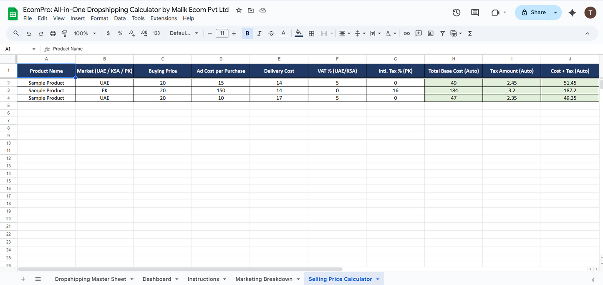Move document to a folder

tap(251, 10)
